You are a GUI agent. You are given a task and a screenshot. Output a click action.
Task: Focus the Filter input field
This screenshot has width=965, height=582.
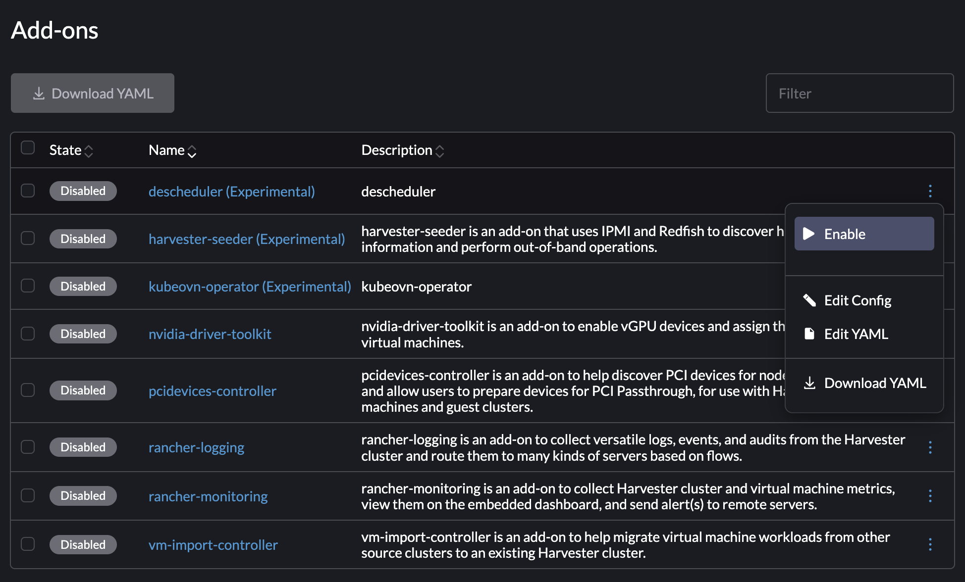pos(859,93)
